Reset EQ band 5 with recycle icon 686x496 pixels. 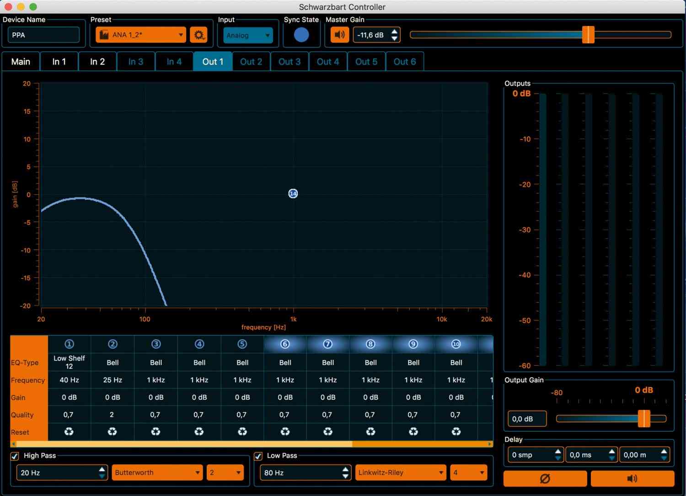(x=242, y=432)
